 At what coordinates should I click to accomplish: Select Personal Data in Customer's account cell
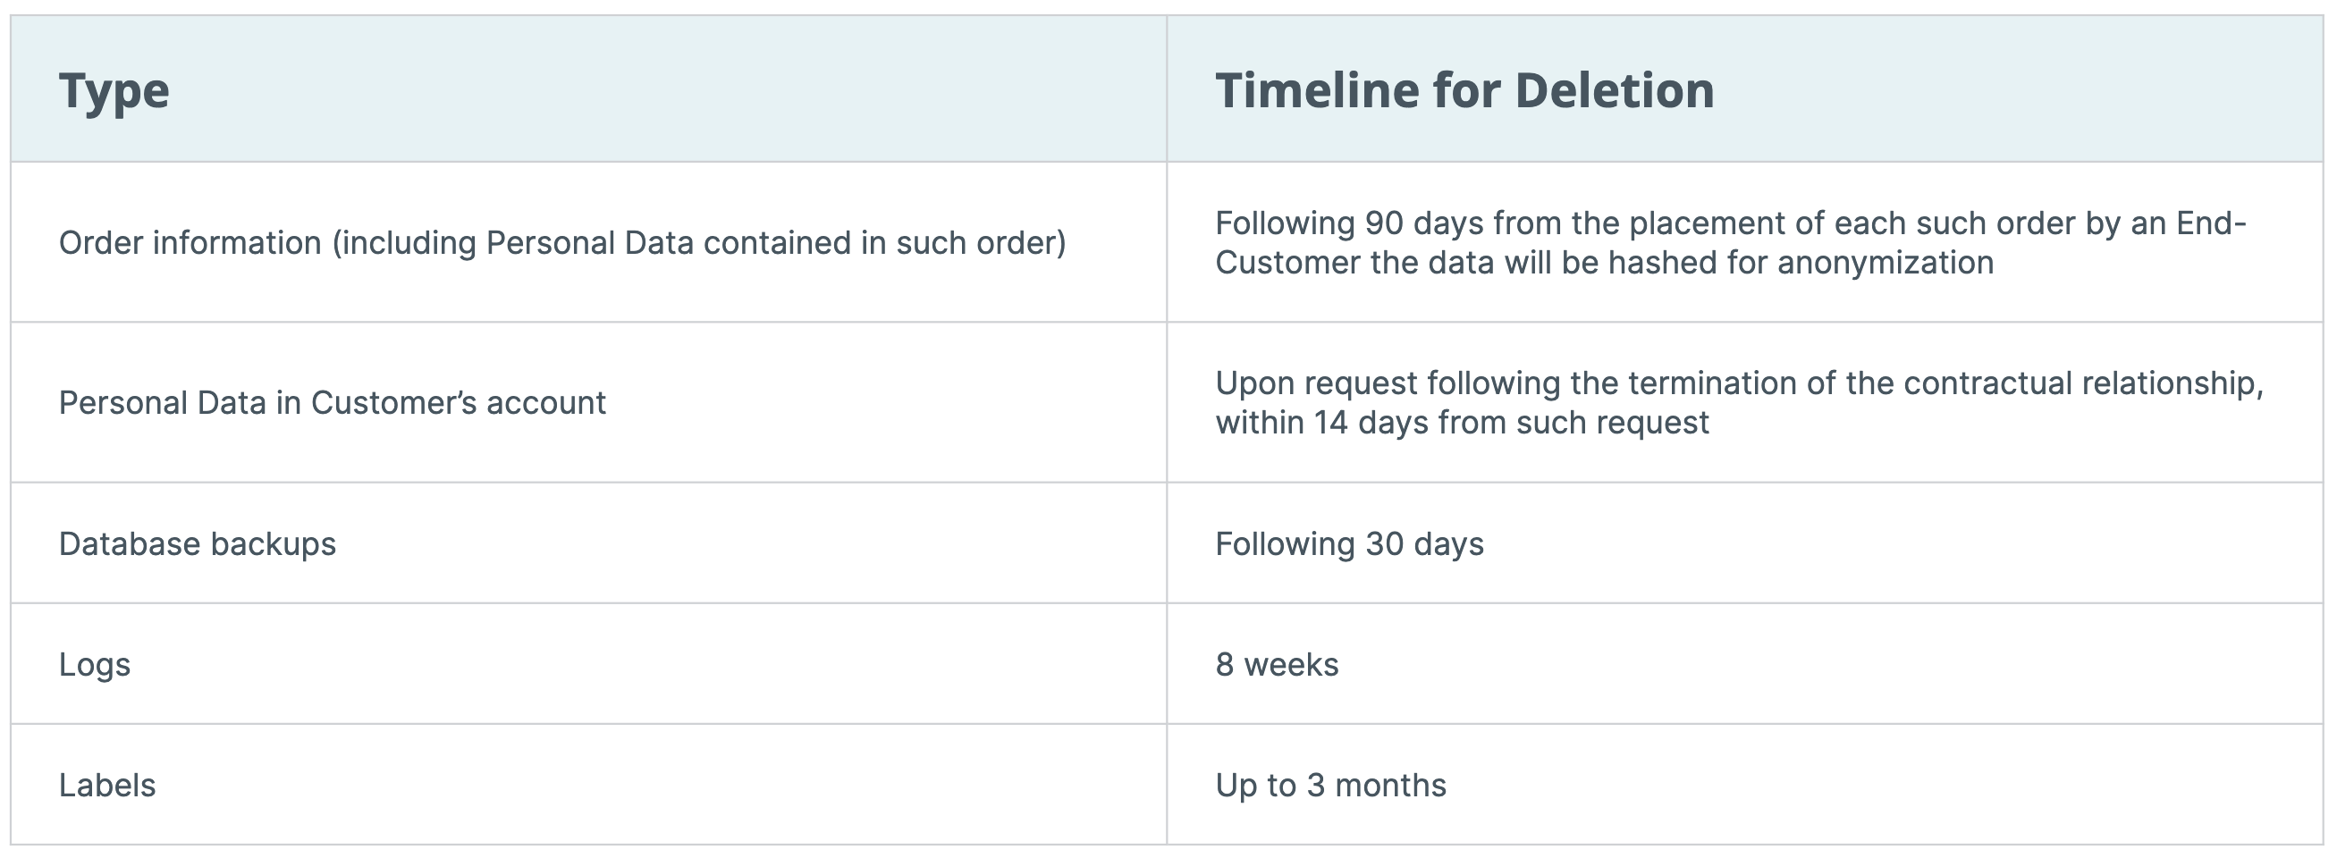[588, 402]
